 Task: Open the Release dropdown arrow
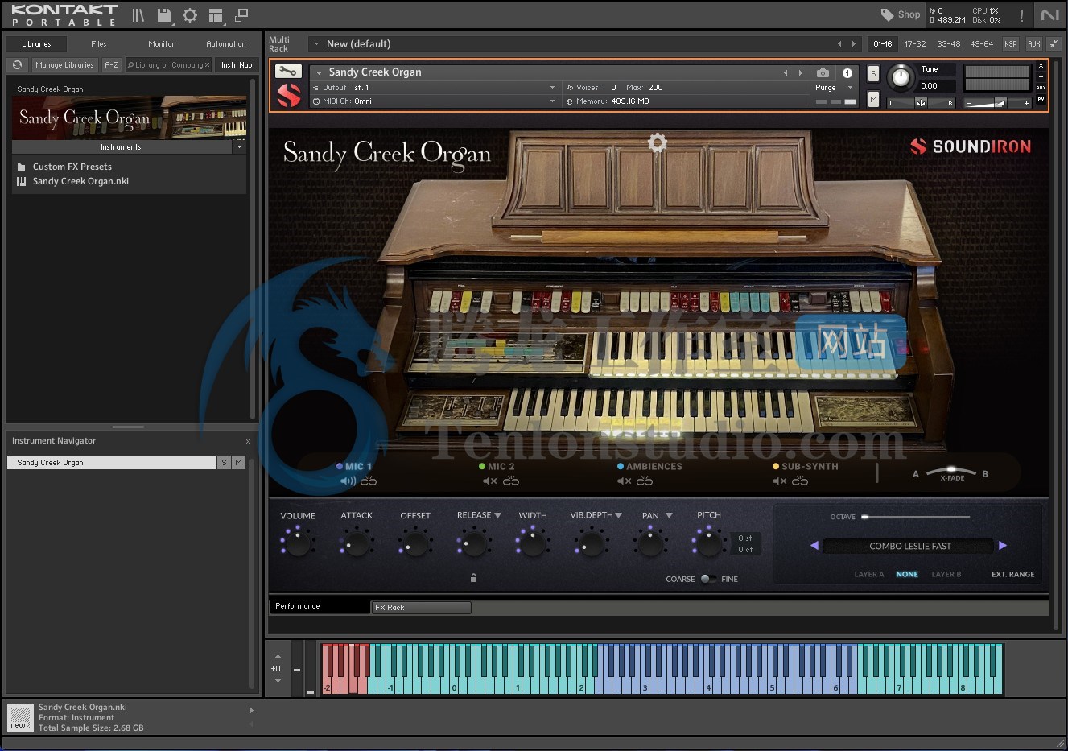pyautogui.click(x=497, y=515)
